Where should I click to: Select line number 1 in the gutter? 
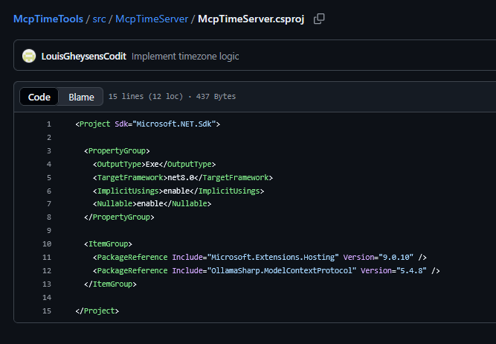pos(48,124)
